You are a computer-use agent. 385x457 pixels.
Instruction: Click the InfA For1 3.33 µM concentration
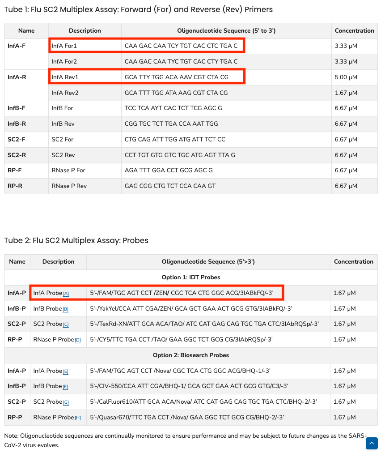tap(346, 46)
